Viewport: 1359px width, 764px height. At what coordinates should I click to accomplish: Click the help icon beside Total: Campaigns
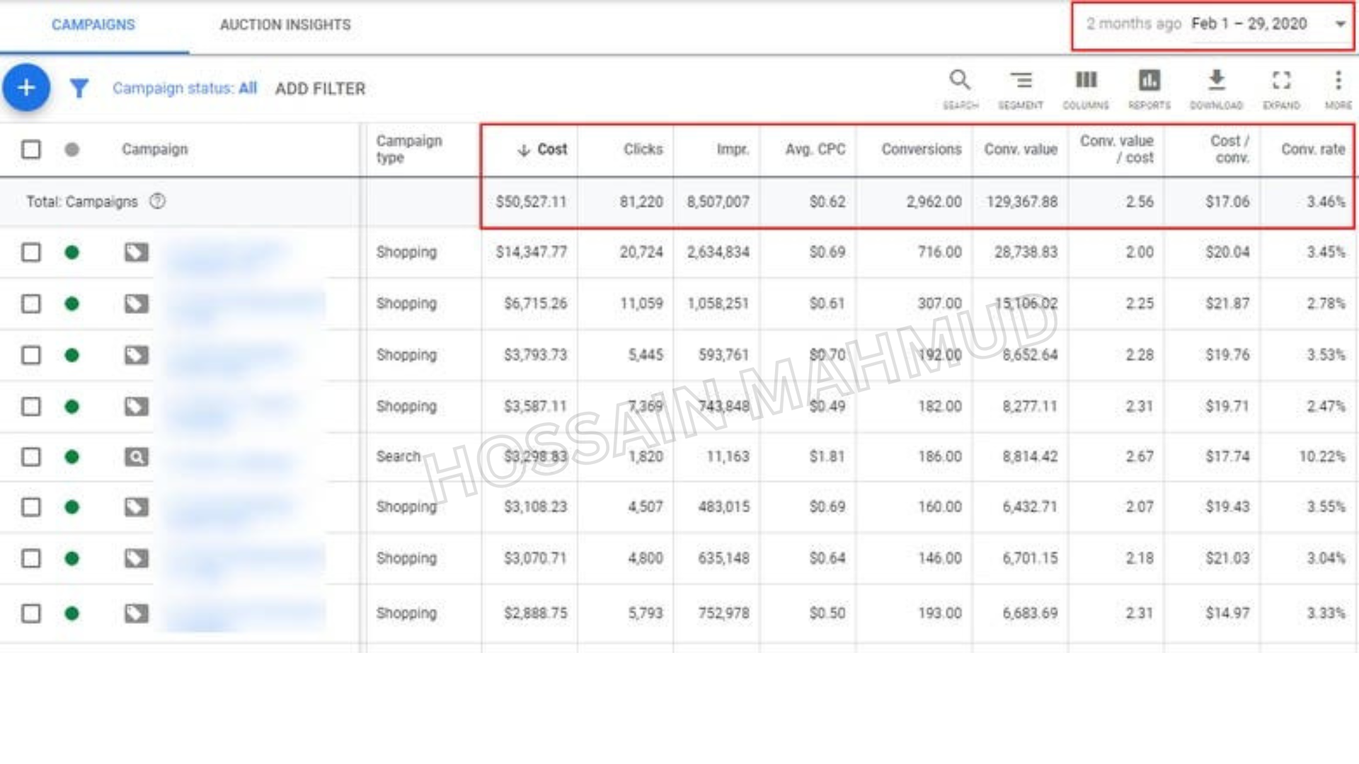[x=157, y=202]
